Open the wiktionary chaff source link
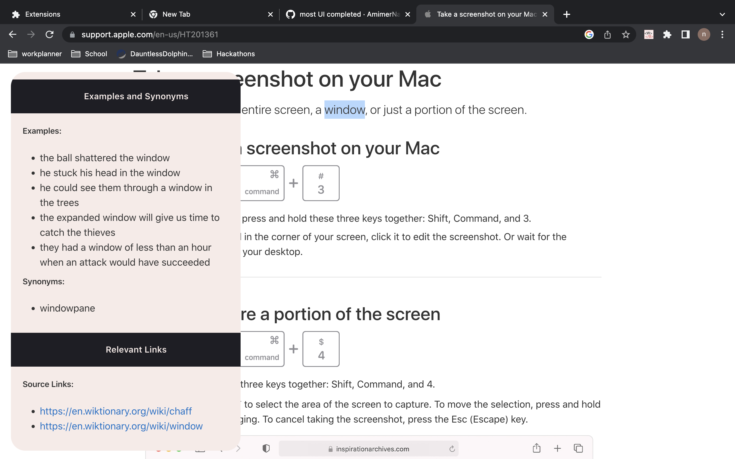Image resolution: width=735 pixels, height=459 pixels. 116,411
